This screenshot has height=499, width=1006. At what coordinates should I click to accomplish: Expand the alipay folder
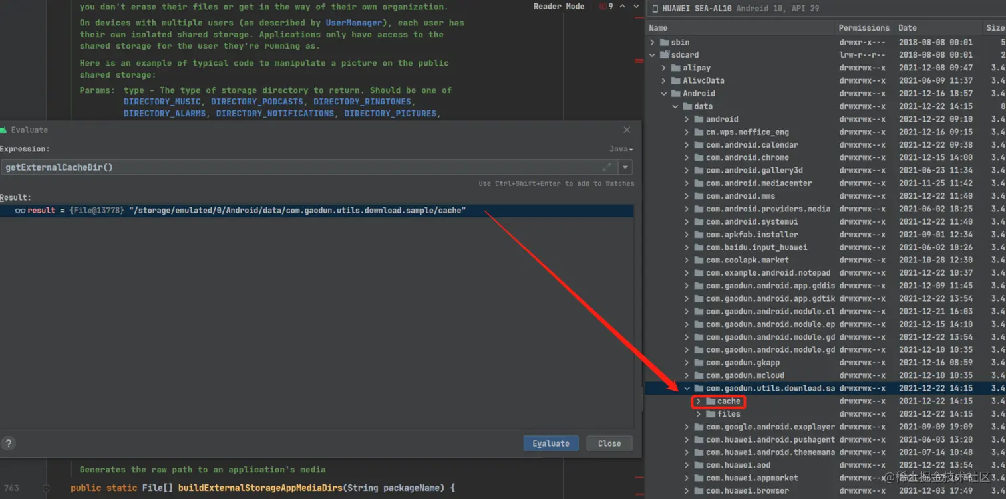(664, 68)
